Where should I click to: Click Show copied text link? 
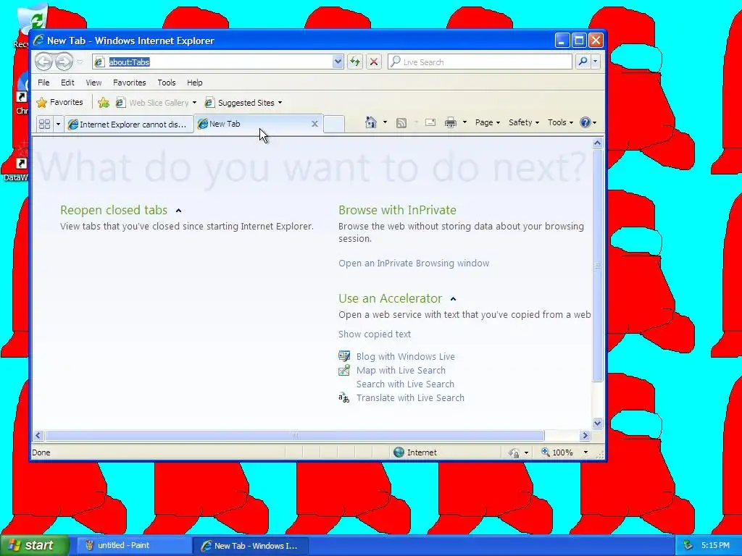click(x=375, y=334)
